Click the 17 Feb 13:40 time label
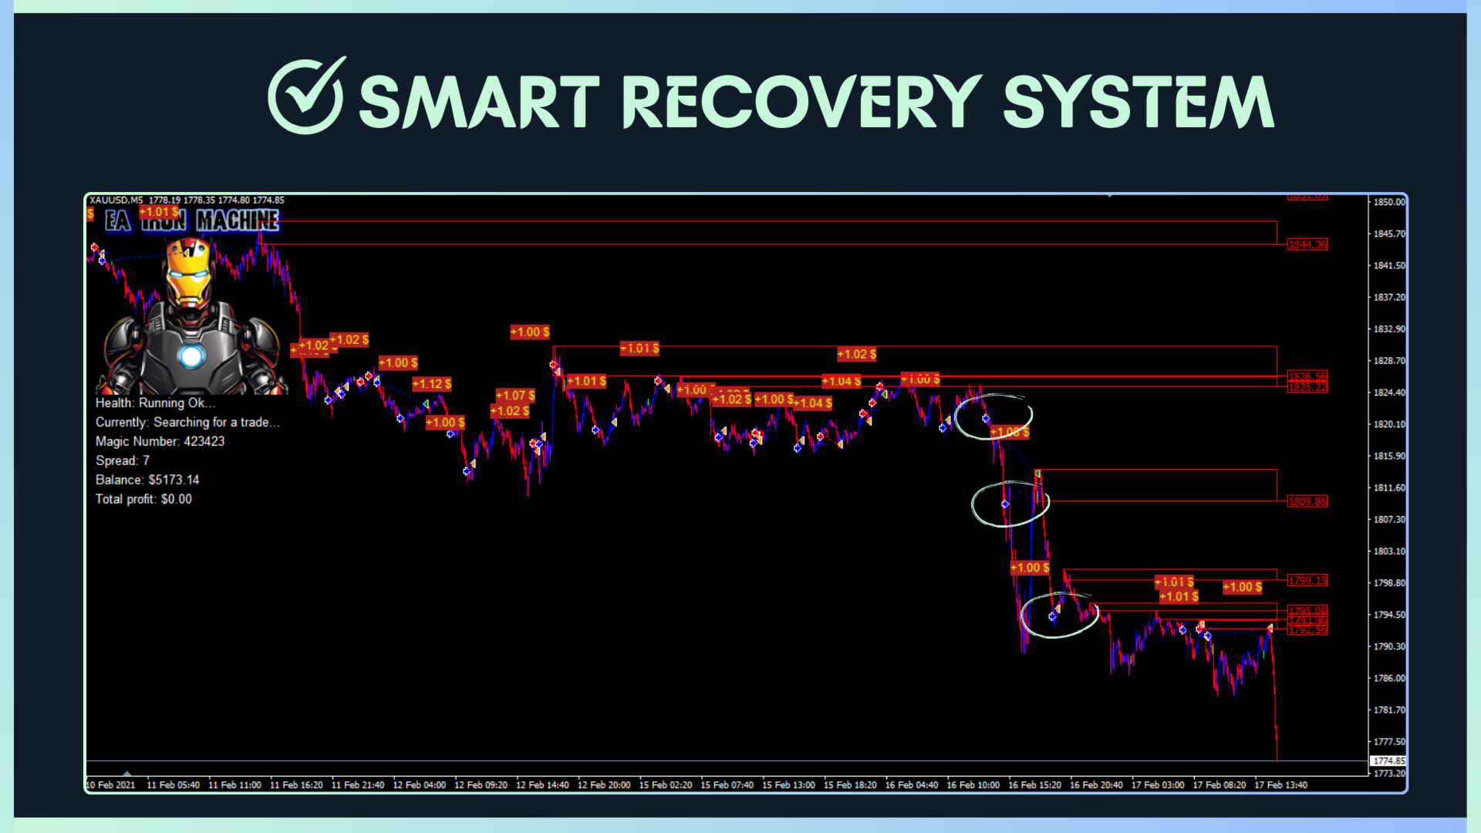This screenshot has height=833, width=1481. coord(1281,785)
